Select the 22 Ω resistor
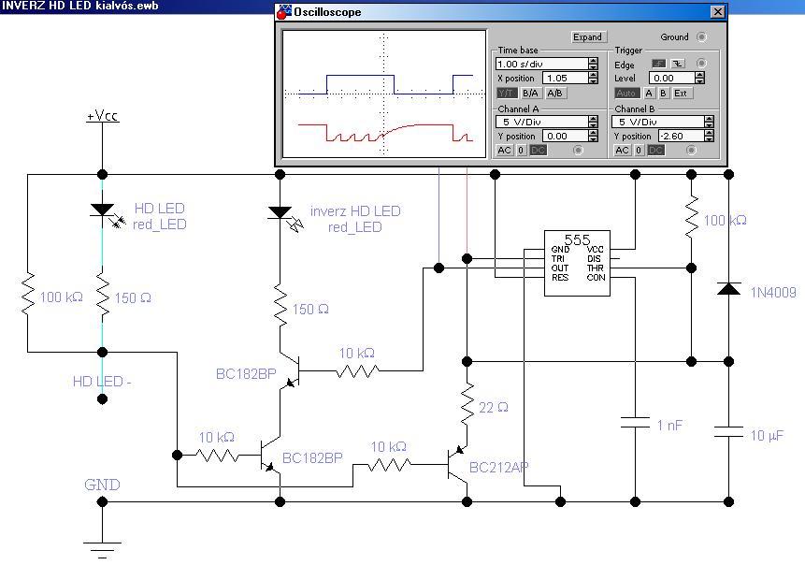The width and height of the screenshot is (805, 565). [467, 404]
